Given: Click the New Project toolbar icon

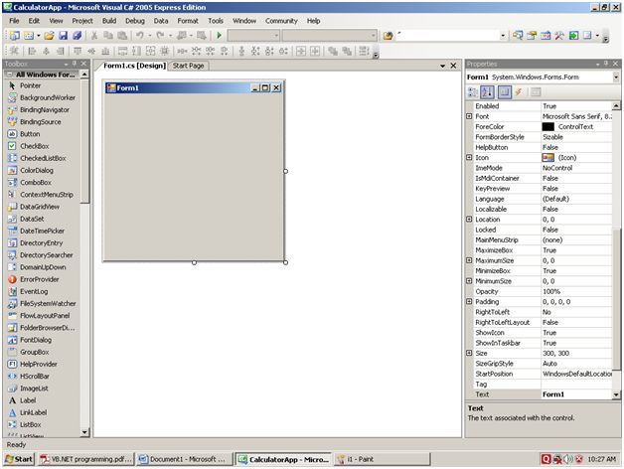Looking at the screenshot, I should [x=14, y=36].
